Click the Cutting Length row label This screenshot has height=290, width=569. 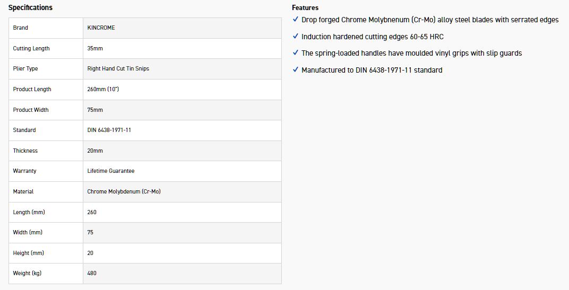(x=31, y=48)
